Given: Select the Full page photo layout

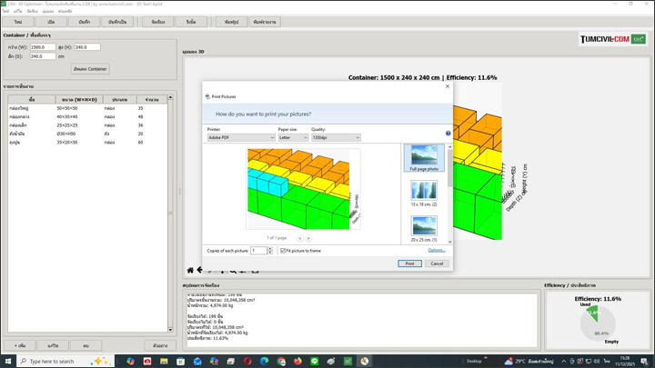Looking at the screenshot, I should [x=424, y=157].
